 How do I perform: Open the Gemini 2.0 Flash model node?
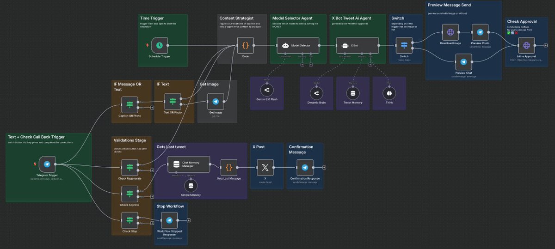pos(267,89)
